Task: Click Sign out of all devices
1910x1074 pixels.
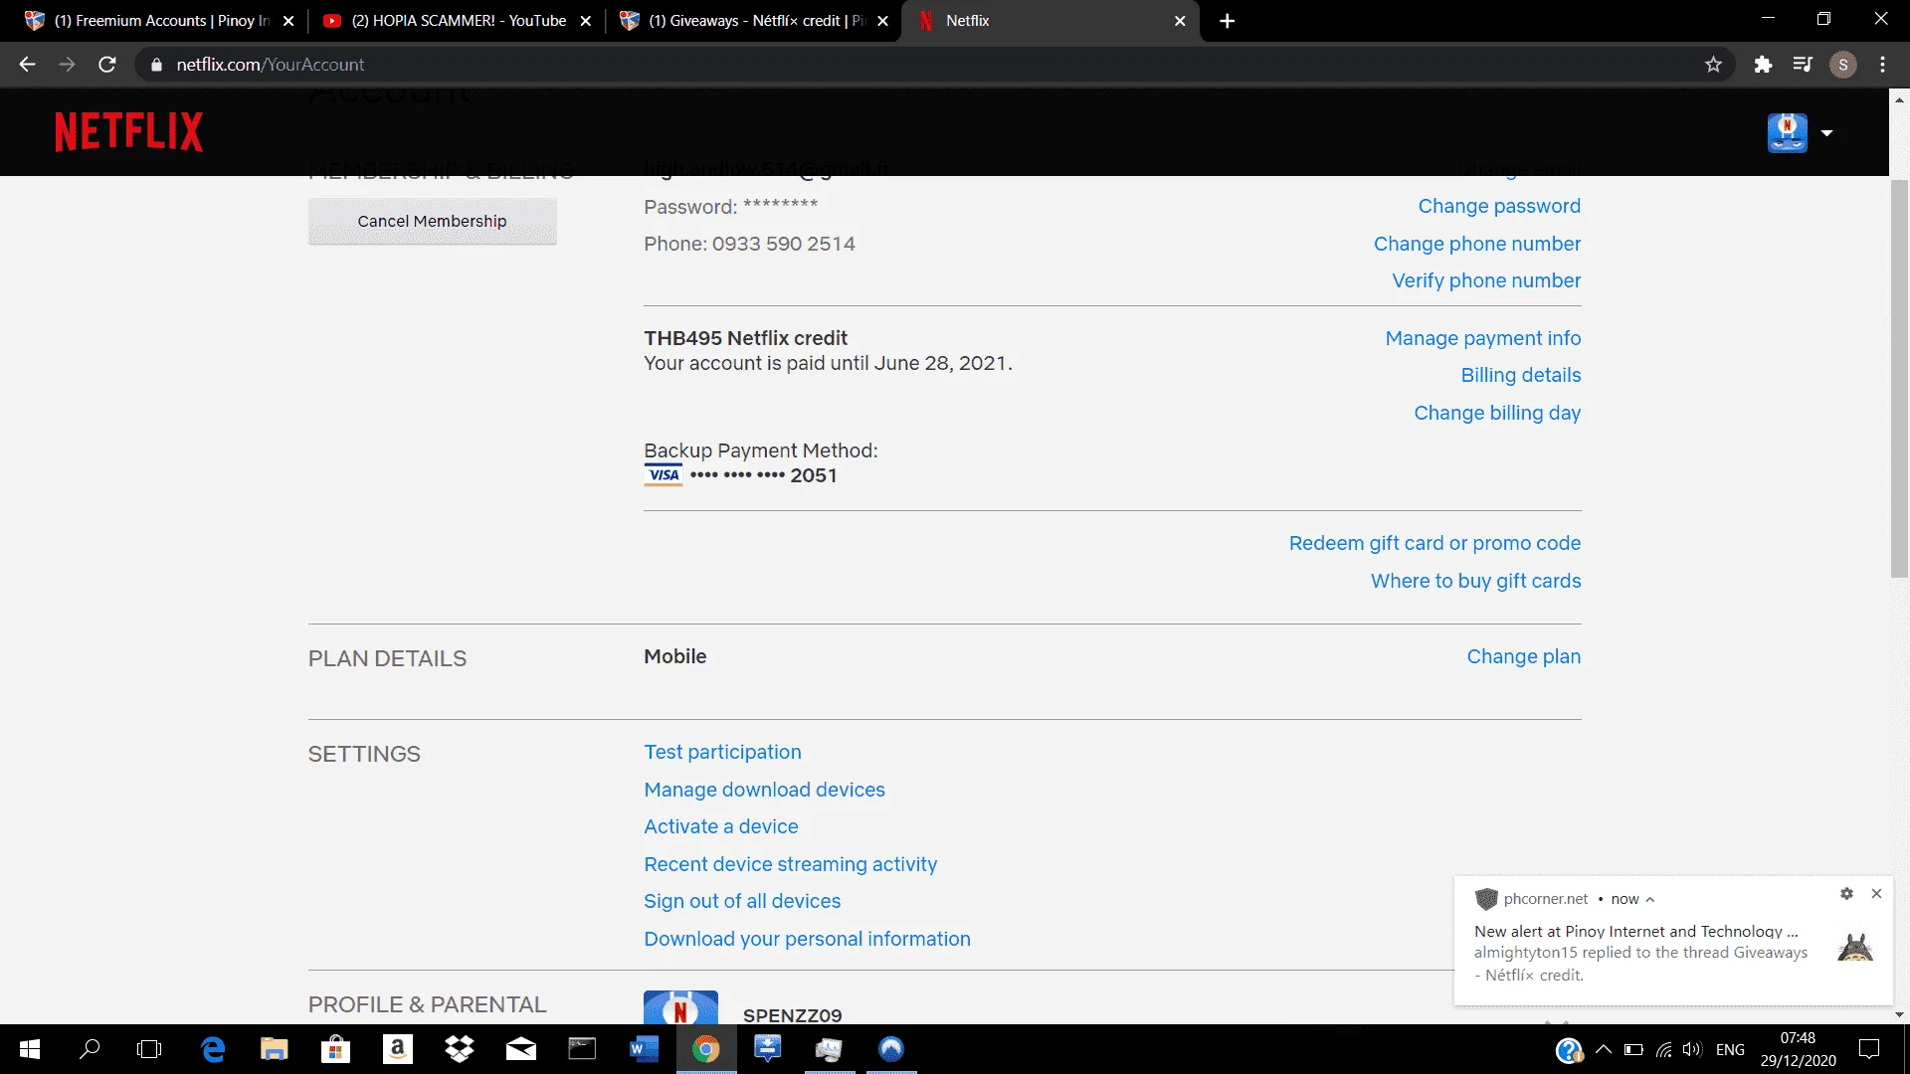Action: point(742,901)
